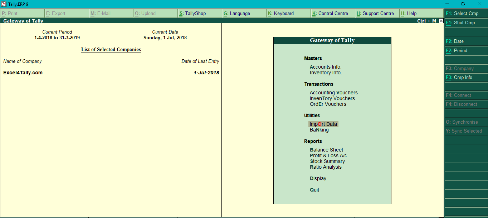Click current period 1-4-2018 to 31-3-2019
The image size is (488, 218).
coord(57,38)
